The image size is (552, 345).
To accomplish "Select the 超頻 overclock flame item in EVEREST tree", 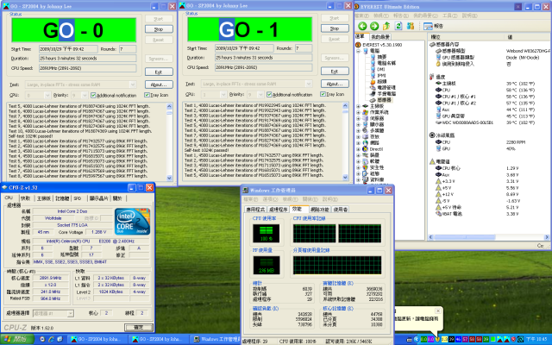I will [379, 81].
